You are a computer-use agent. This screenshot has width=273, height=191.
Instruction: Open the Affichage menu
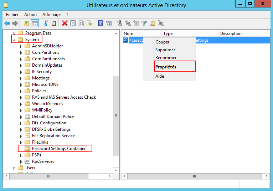[51, 15]
